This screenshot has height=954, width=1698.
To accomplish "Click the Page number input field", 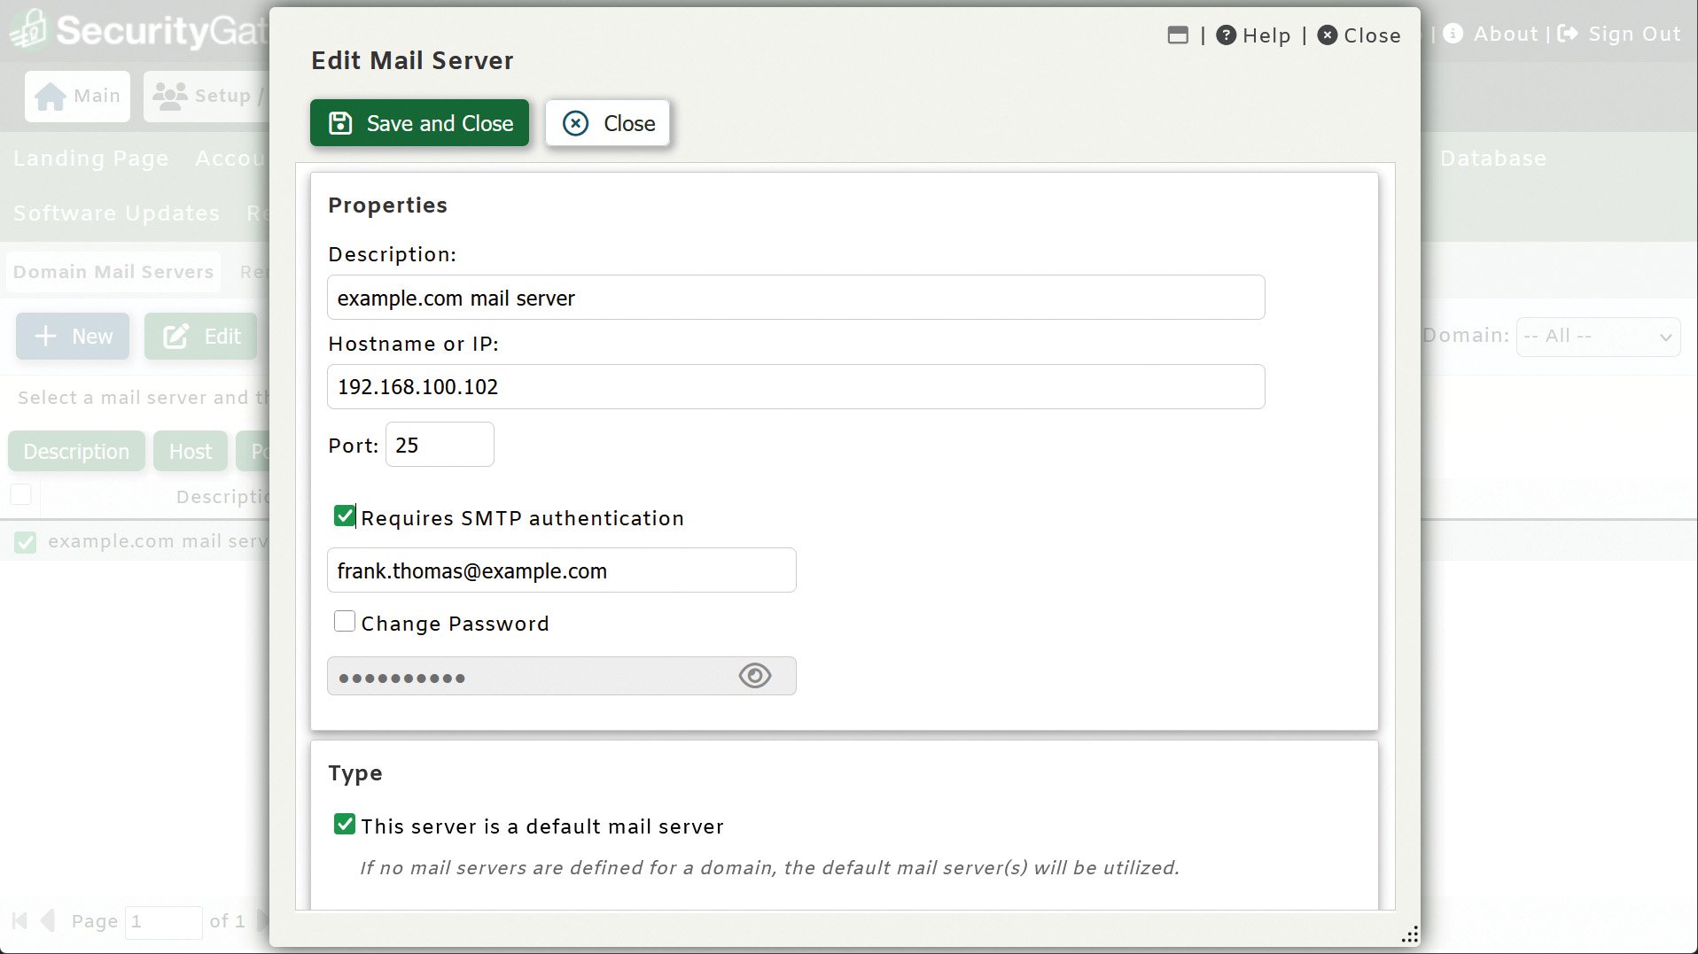I will point(164,921).
